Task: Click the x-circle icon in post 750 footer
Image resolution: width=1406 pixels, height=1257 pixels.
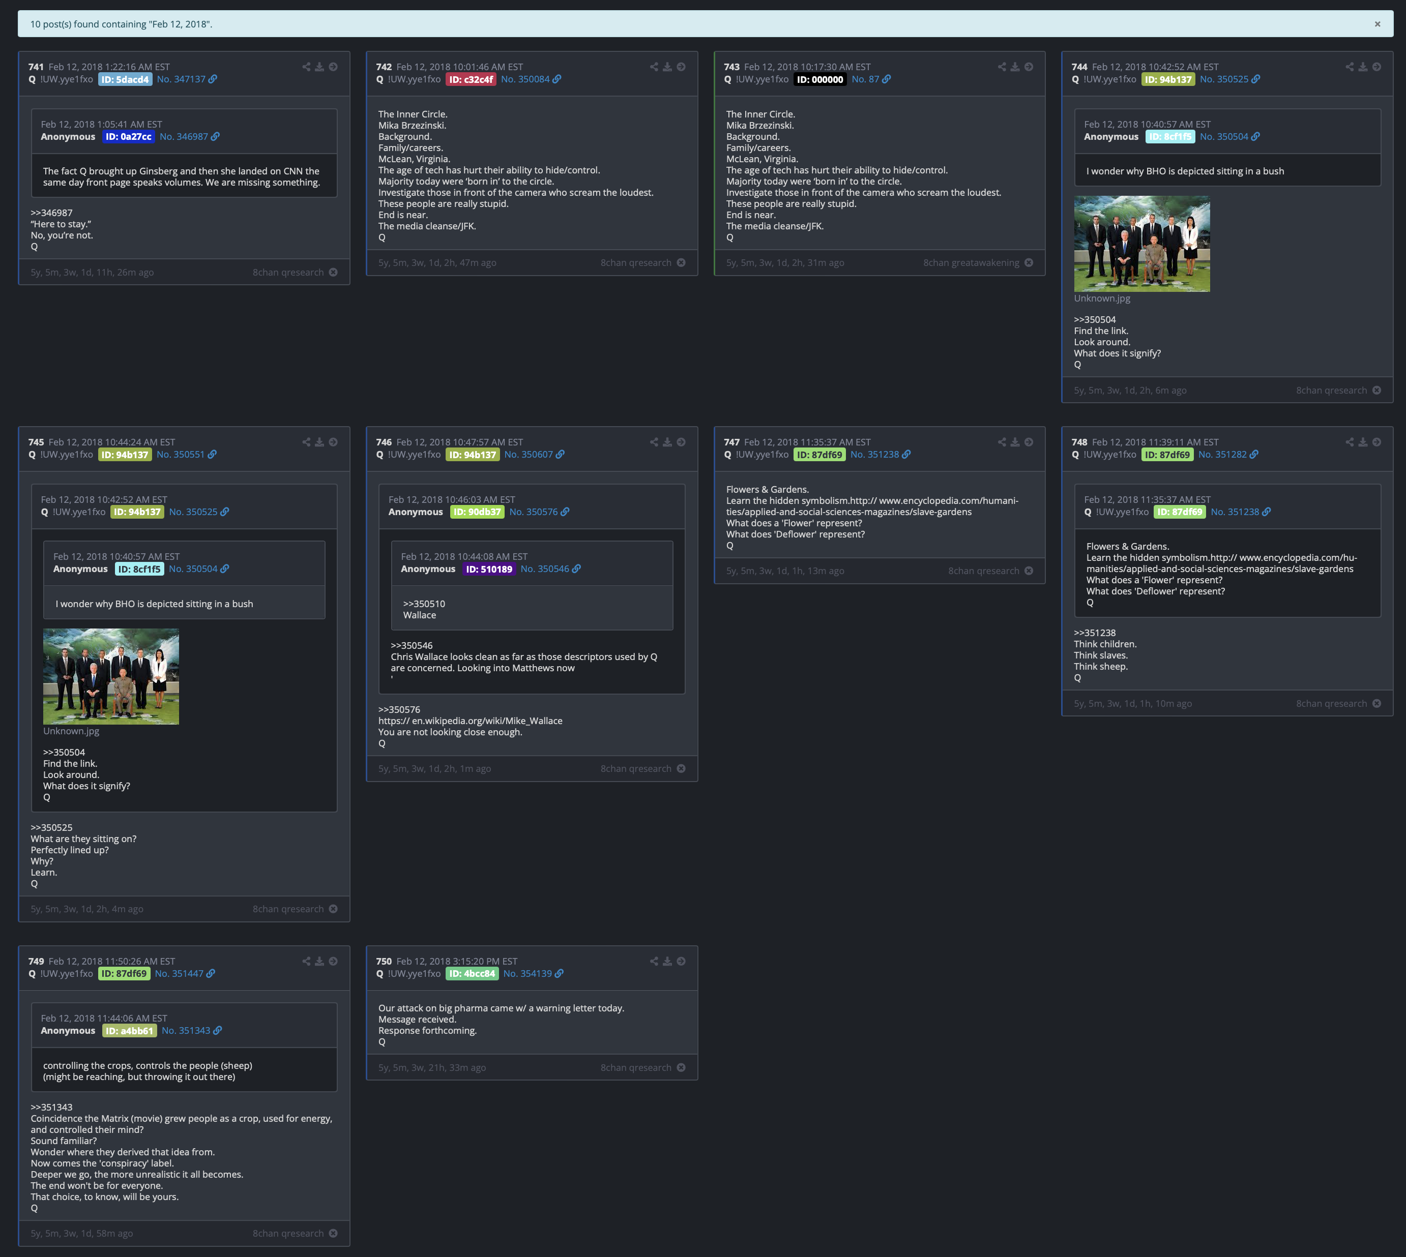Action: (x=681, y=1068)
